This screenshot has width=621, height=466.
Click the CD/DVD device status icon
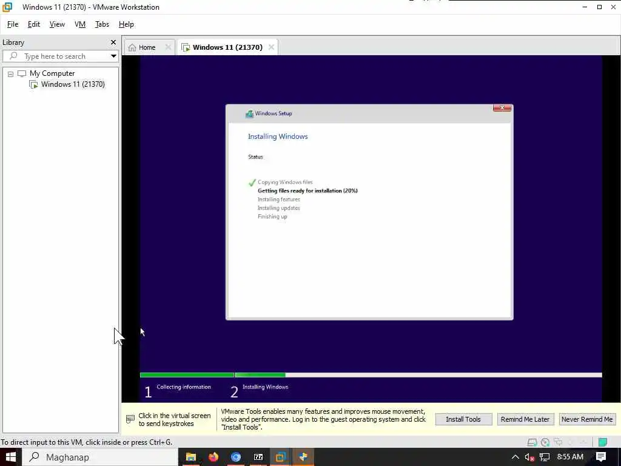(545, 442)
